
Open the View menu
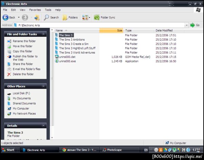[x=22, y=10]
